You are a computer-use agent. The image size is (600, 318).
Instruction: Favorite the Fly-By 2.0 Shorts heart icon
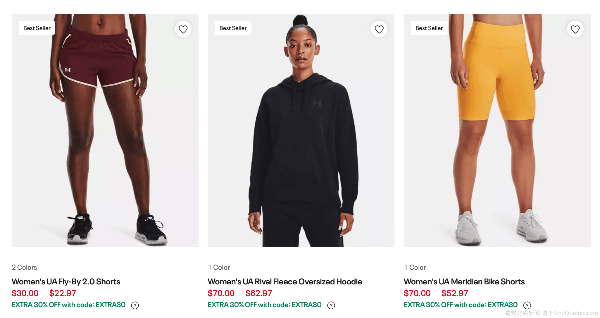pyautogui.click(x=183, y=29)
